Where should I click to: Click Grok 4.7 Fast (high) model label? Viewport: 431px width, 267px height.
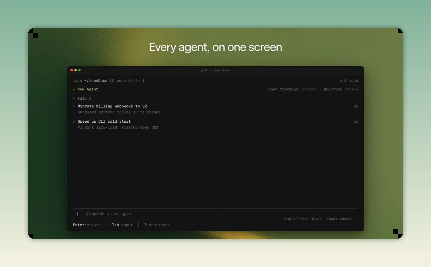(303, 219)
